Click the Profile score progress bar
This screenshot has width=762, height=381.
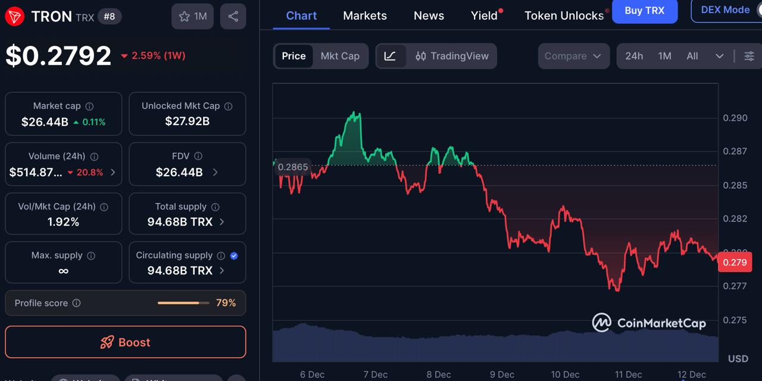pyautogui.click(x=183, y=302)
